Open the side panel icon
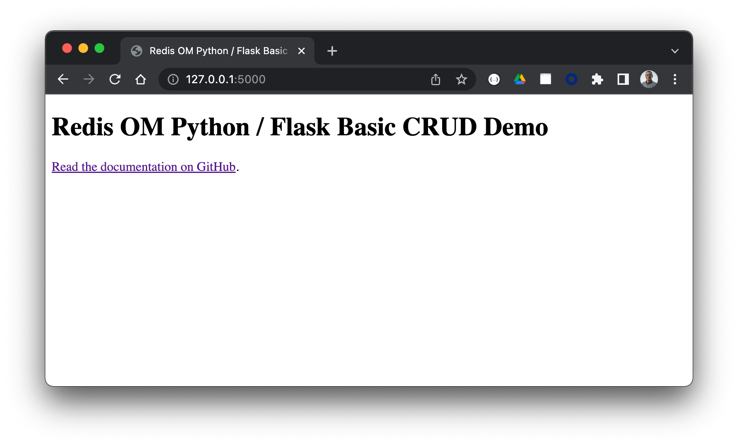Image resolution: width=738 pixels, height=446 pixels. pos(622,79)
